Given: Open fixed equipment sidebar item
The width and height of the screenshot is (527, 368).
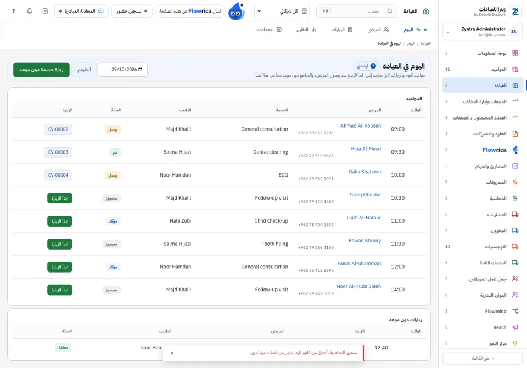Looking at the screenshot, I should (483, 263).
